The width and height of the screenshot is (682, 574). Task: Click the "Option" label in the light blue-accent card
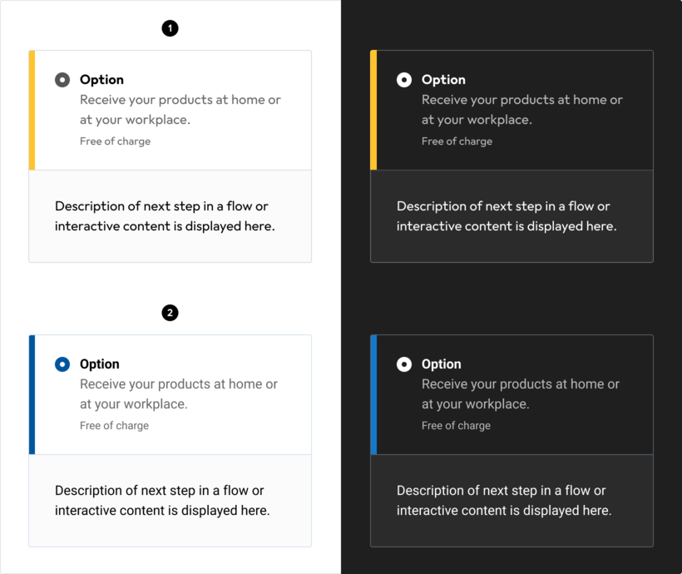100,364
